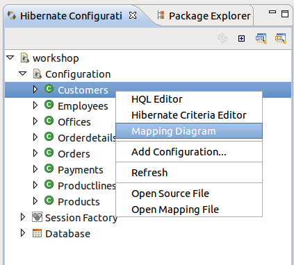Choose Add Configuration... menu item
Viewport: 294px width, 265px height.
pos(189,152)
